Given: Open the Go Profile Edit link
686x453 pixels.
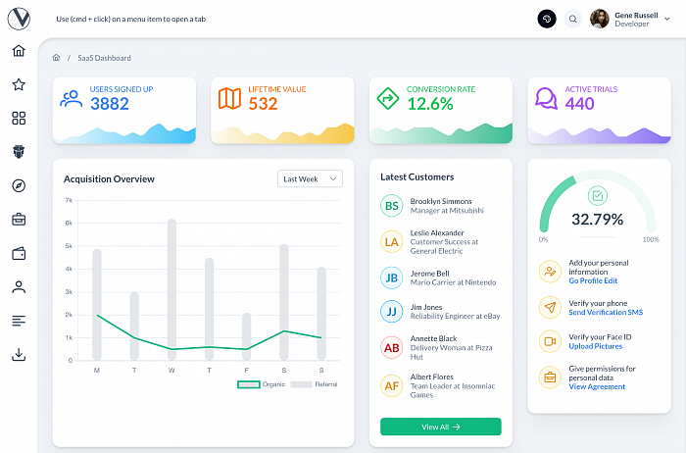Looking at the screenshot, I should click(x=593, y=281).
